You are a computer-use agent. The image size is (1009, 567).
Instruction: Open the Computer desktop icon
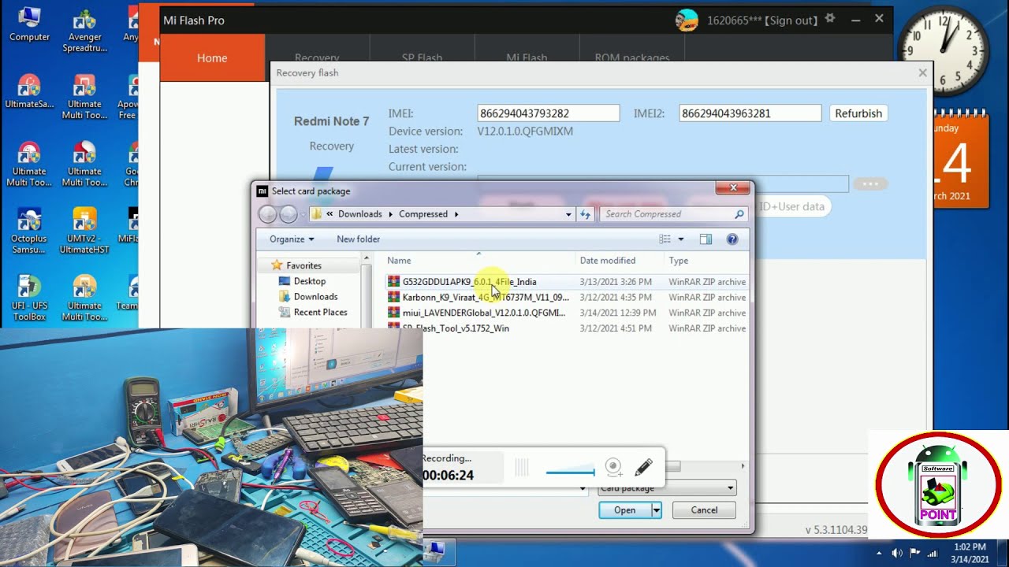29,24
